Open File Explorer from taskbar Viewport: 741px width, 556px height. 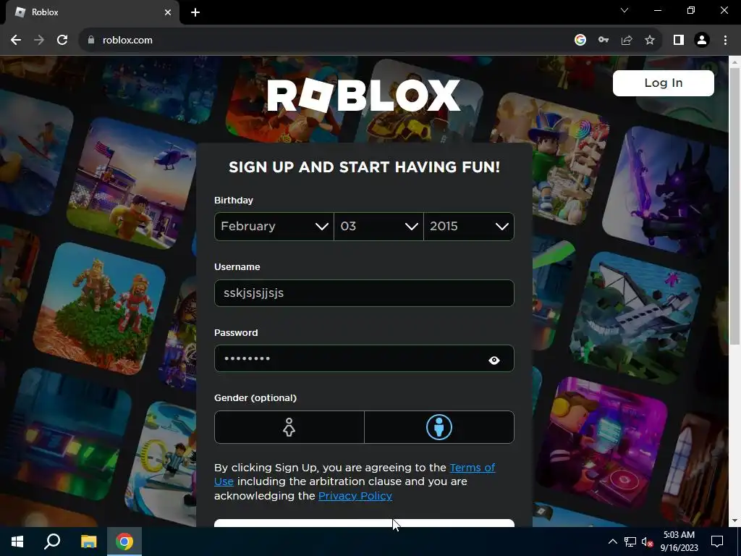click(88, 542)
